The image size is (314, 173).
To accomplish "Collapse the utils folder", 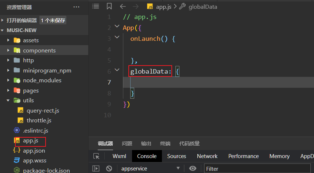I will [x=8, y=100].
